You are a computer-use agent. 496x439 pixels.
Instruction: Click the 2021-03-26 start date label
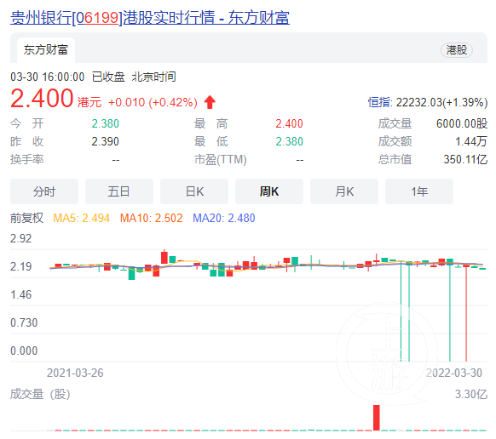(75, 373)
